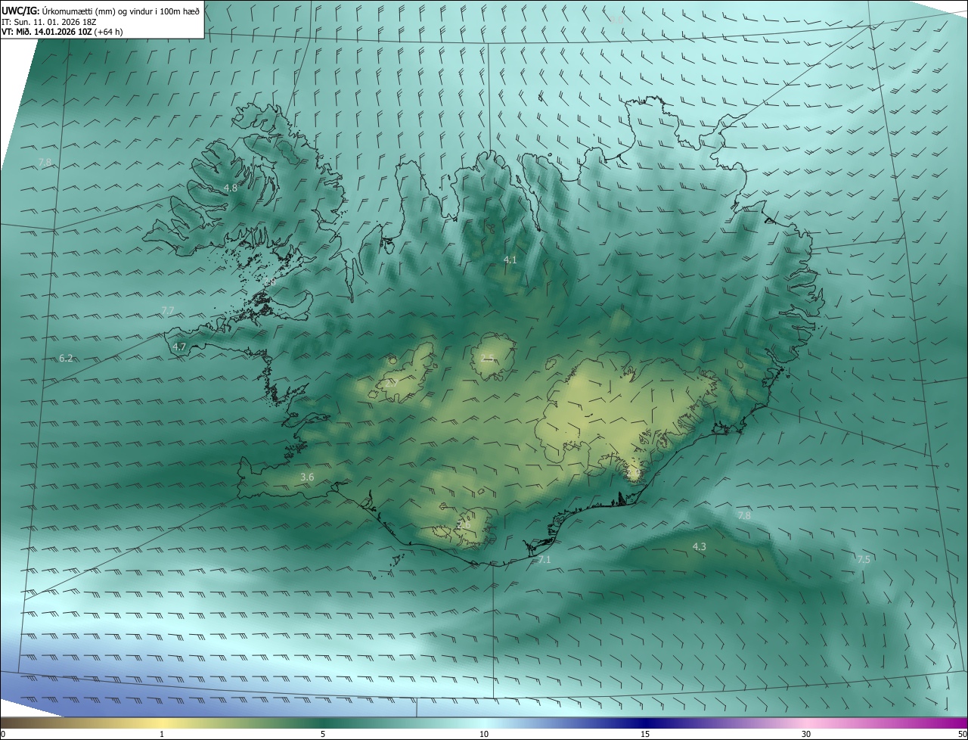
Task: Click the 'IT: Sun. 11. 01. 2026 18Z' initialization time text
Action: [x=48, y=22]
